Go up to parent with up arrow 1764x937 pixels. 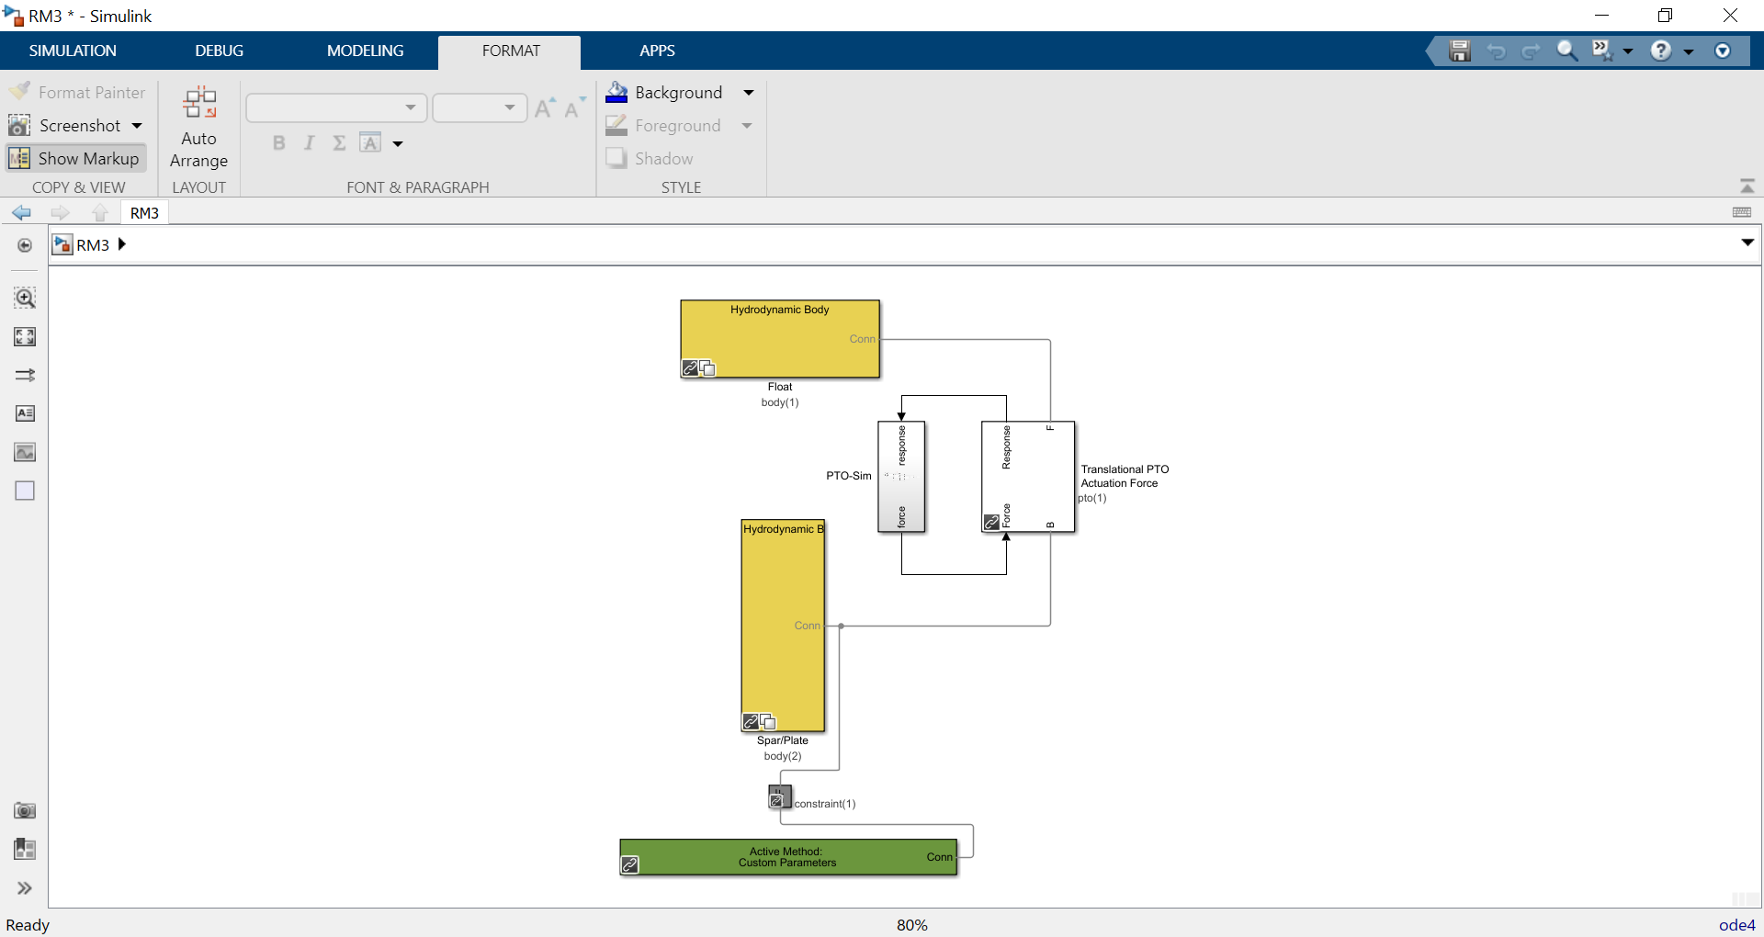click(x=100, y=213)
